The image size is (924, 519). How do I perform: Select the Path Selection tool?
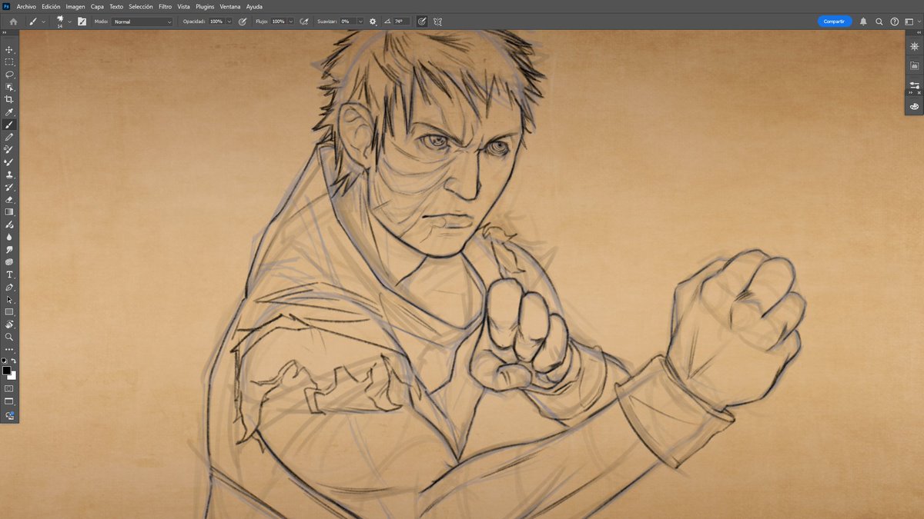(9, 299)
